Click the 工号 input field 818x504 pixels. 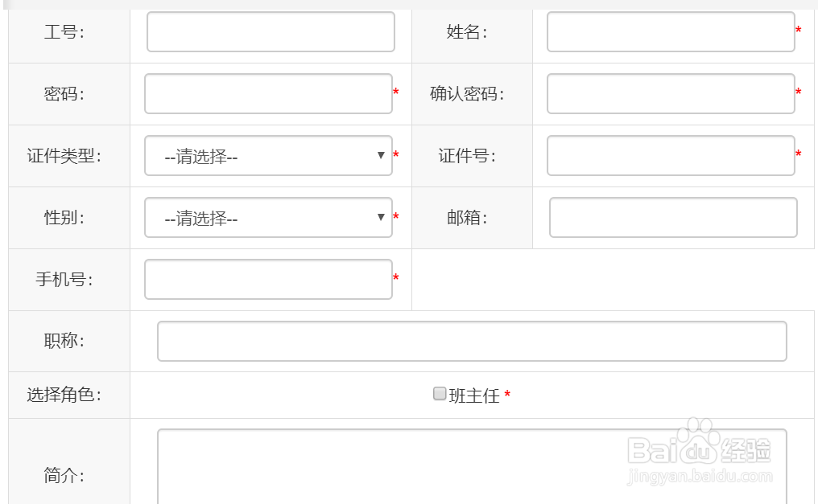[270, 31]
